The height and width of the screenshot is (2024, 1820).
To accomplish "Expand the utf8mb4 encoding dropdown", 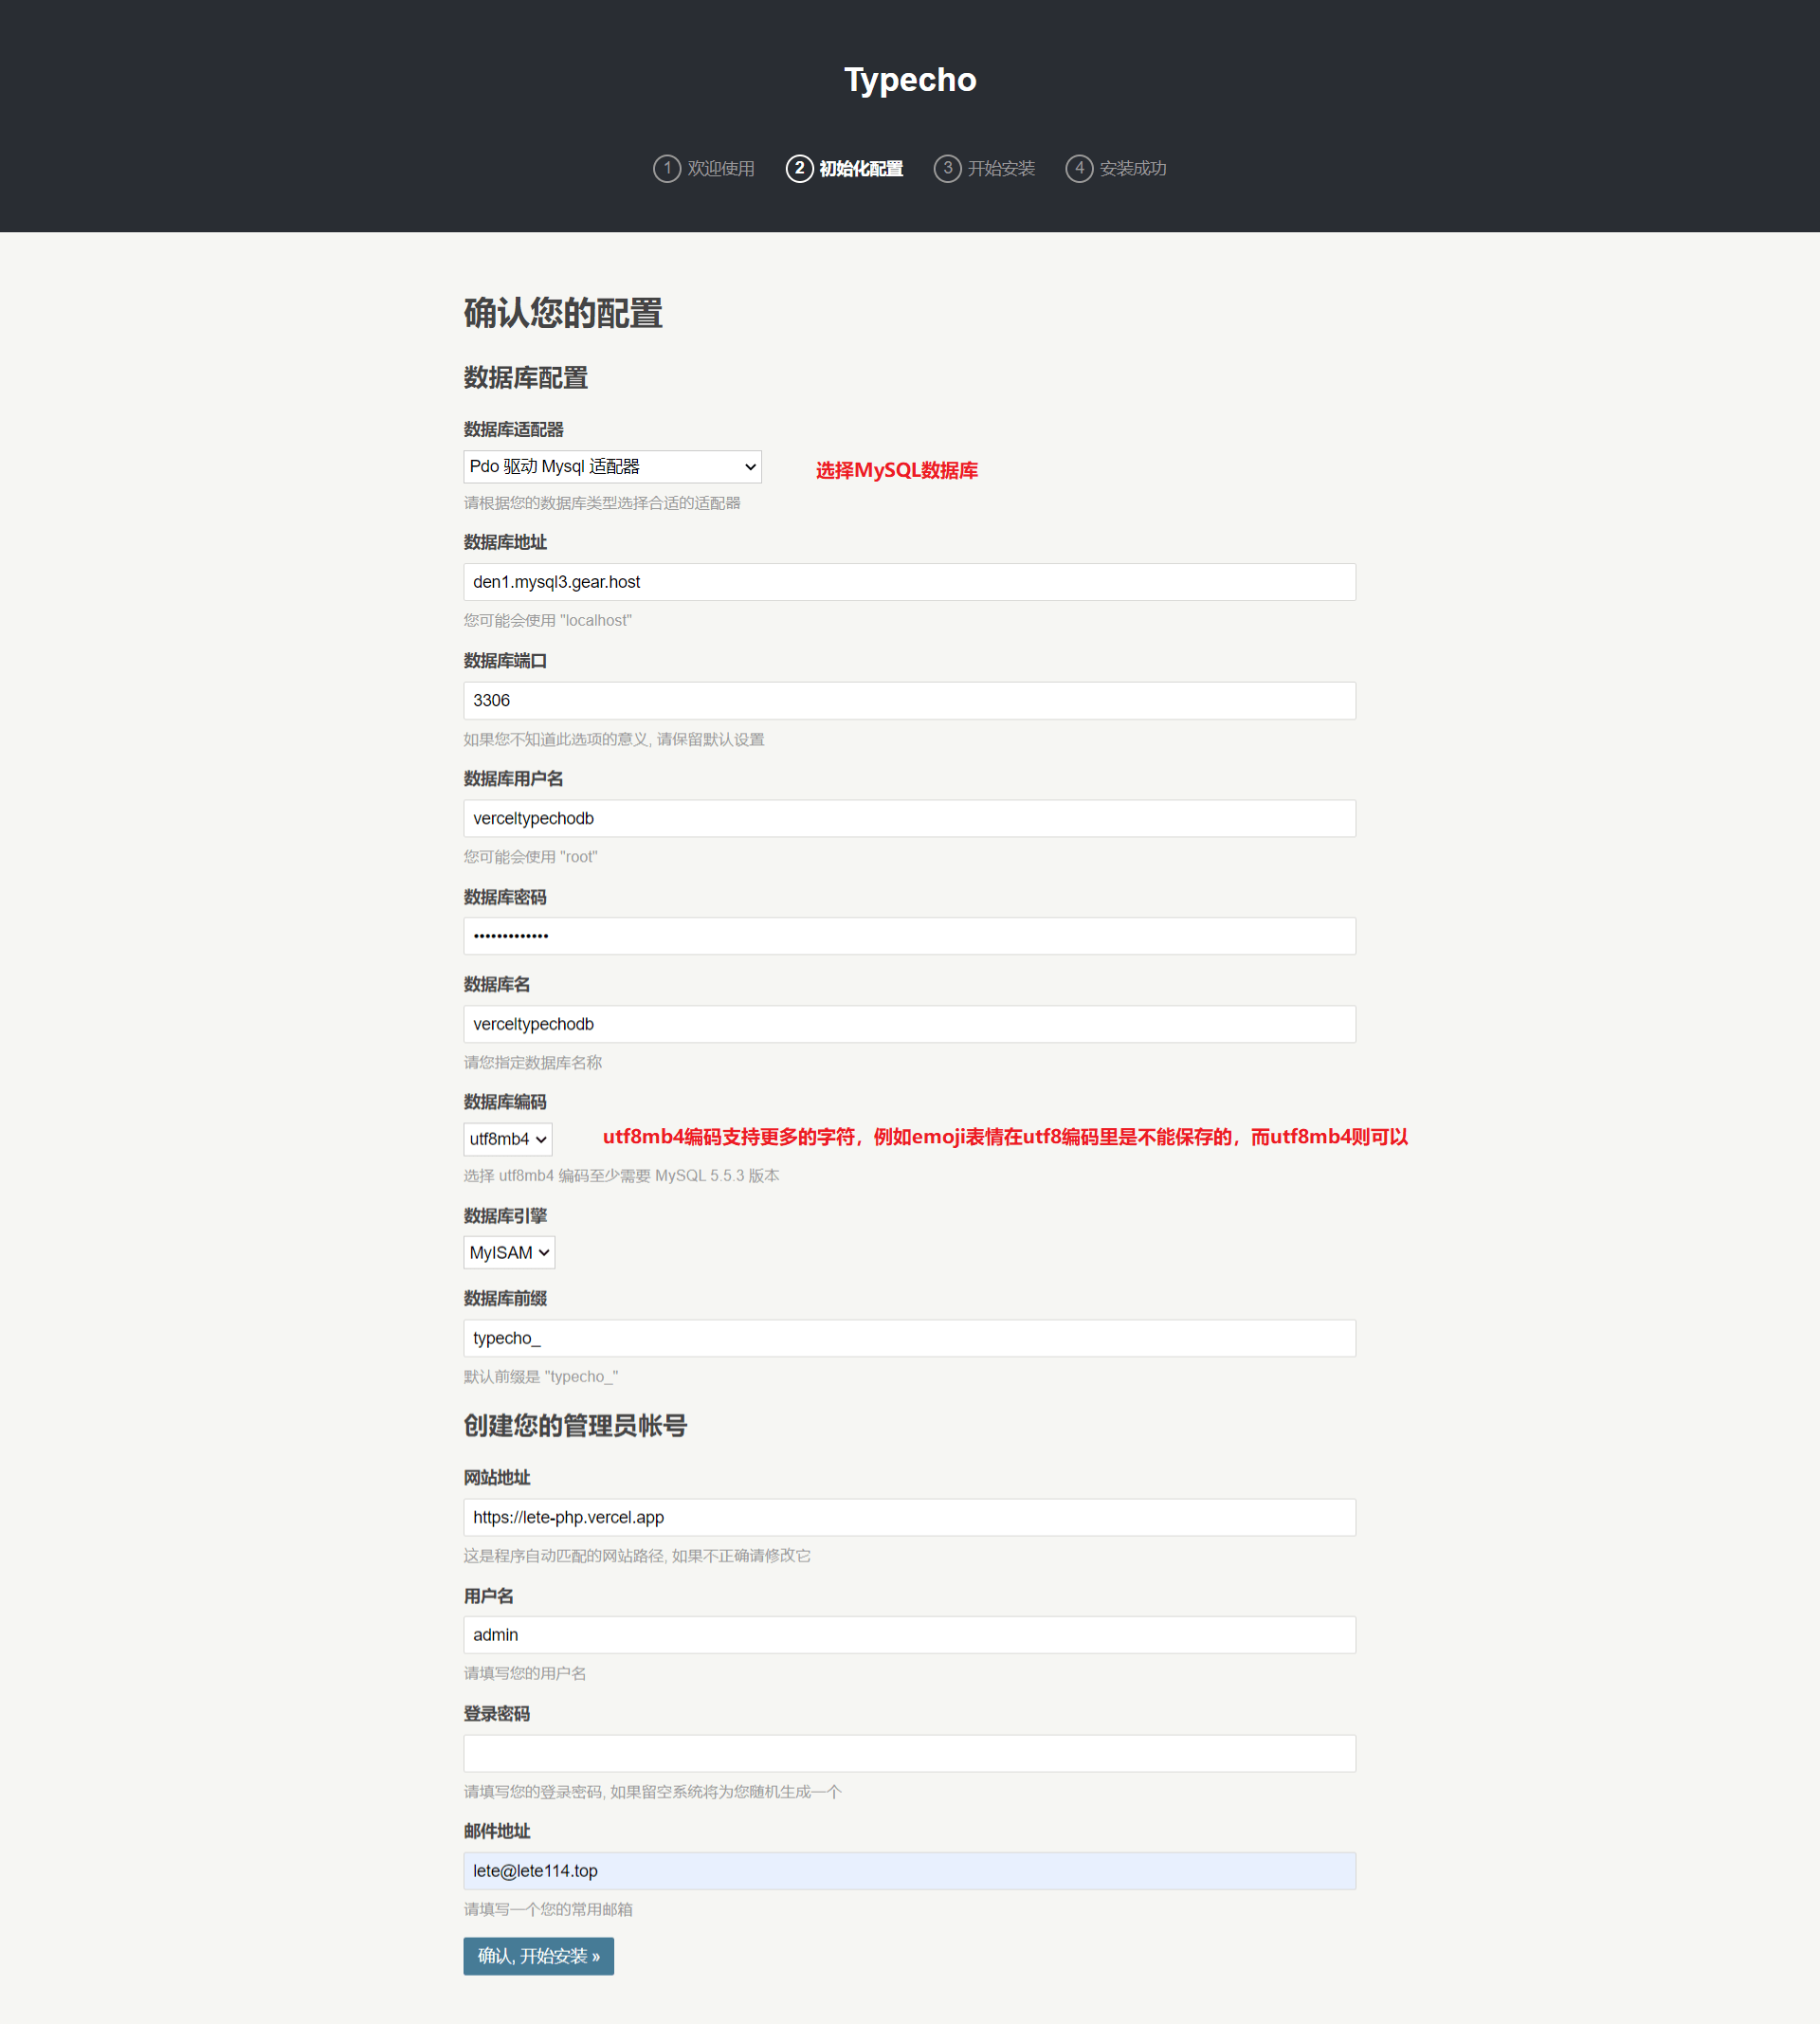I will [508, 1139].
